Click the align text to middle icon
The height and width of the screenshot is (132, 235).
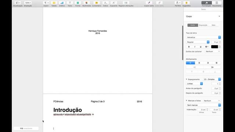pyautogui.click(x=203, y=72)
